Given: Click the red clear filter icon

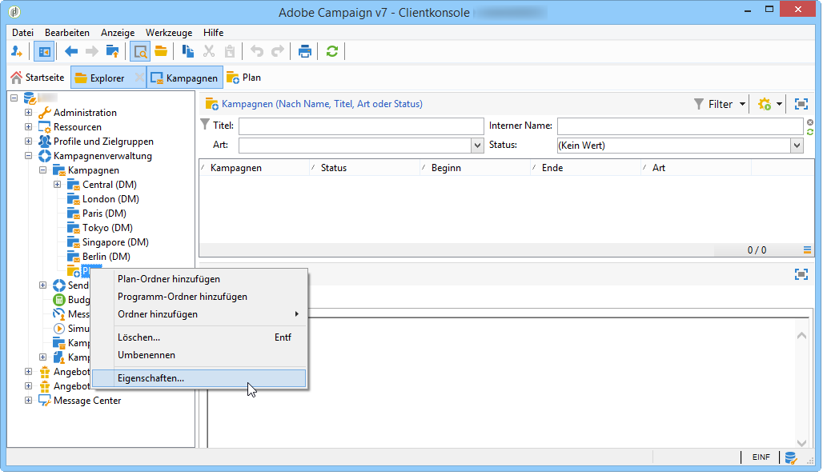Looking at the screenshot, I should (810, 122).
